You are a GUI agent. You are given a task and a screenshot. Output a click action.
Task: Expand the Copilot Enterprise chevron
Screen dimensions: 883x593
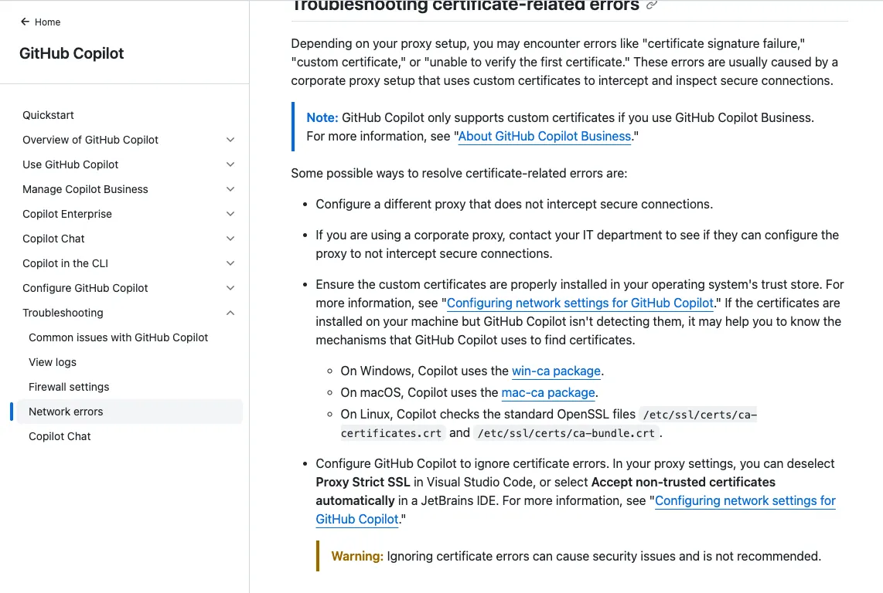(x=230, y=214)
